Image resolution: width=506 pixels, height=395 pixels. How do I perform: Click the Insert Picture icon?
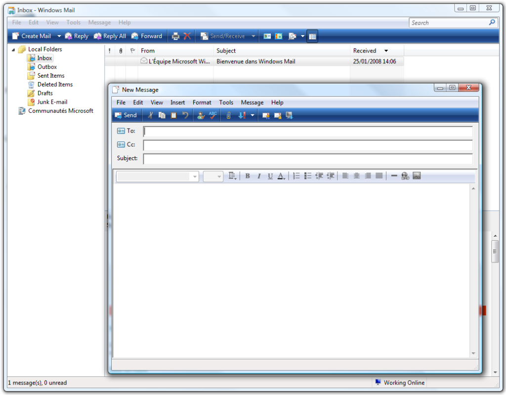417,176
